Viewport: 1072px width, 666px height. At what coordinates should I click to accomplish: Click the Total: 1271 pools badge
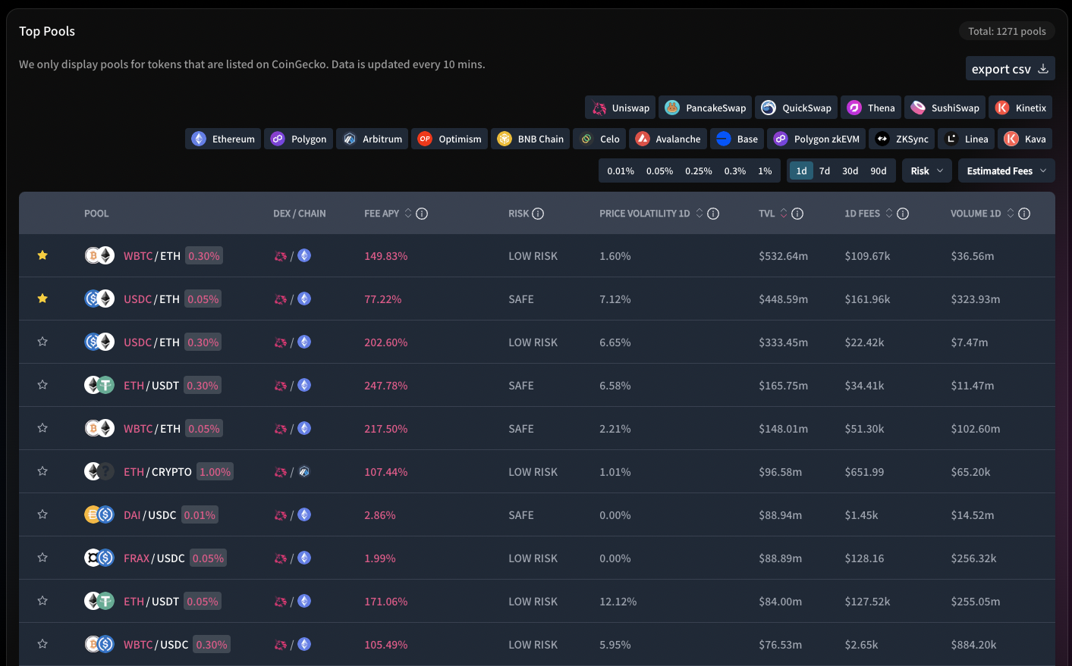[x=1007, y=31]
